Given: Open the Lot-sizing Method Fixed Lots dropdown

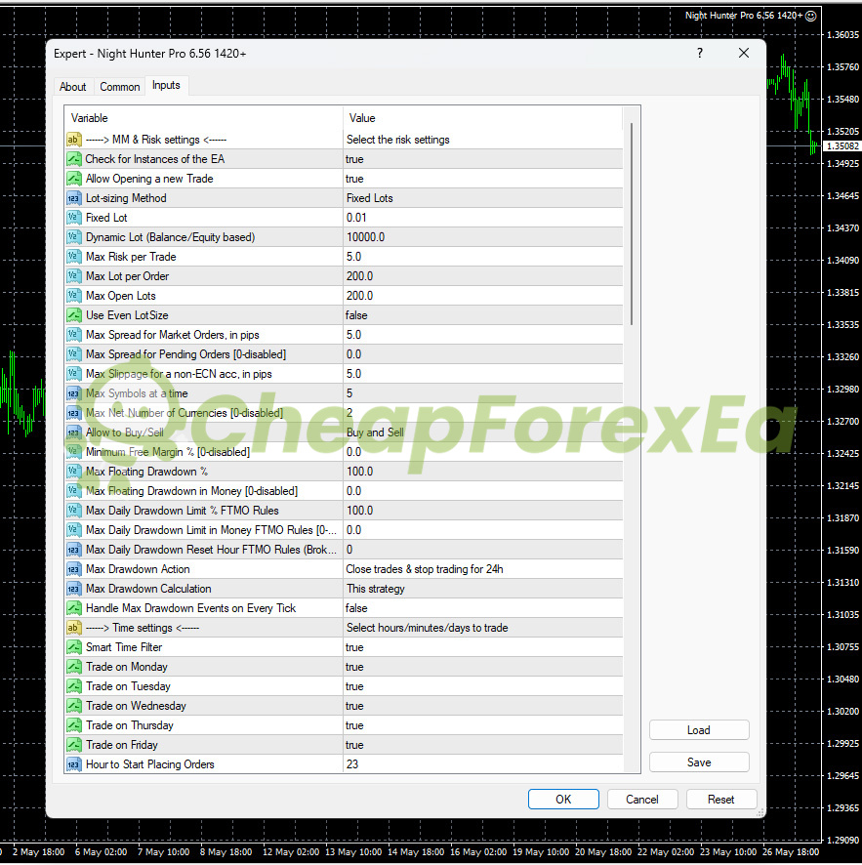Looking at the screenshot, I should 482,198.
